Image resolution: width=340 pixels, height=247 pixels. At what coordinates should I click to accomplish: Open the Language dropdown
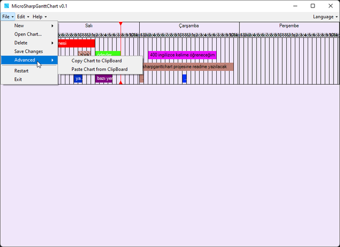[325, 17]
